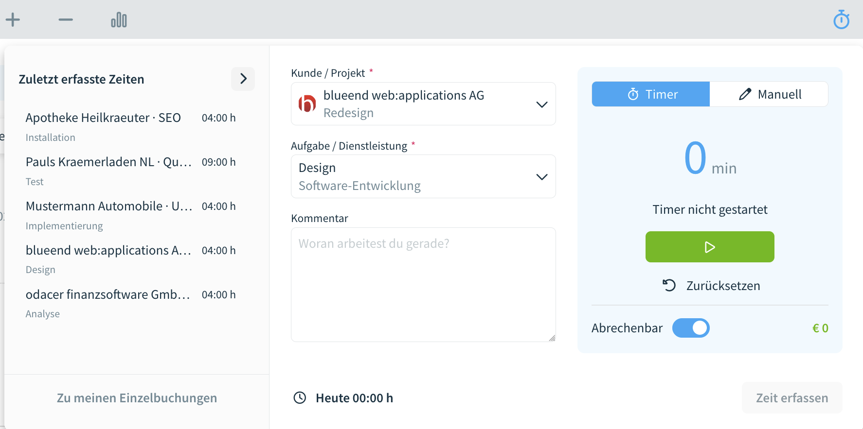Image resolution: width=863 pixels, height=429 pixels.
Task: Click the plus icon in the top toolbar
Action: (13, 20)
